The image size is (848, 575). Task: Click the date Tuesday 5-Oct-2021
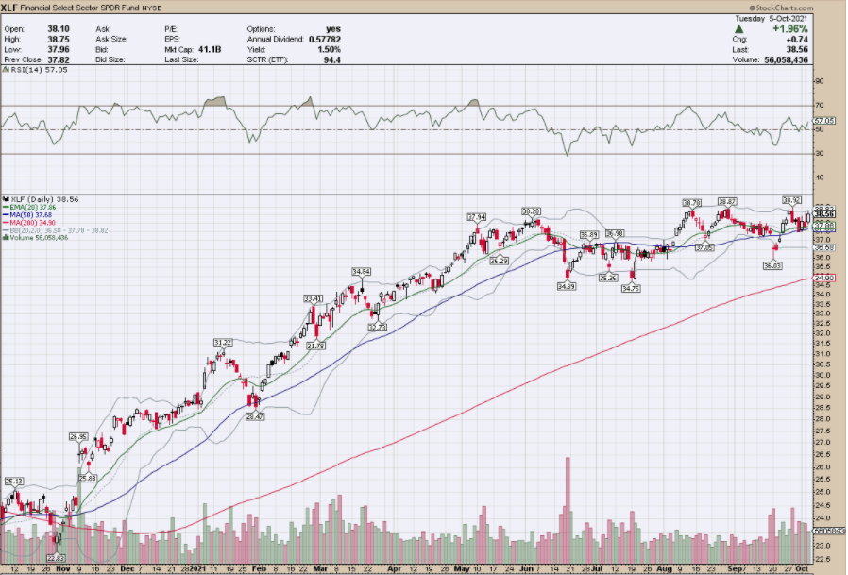[x=772, y=18]
